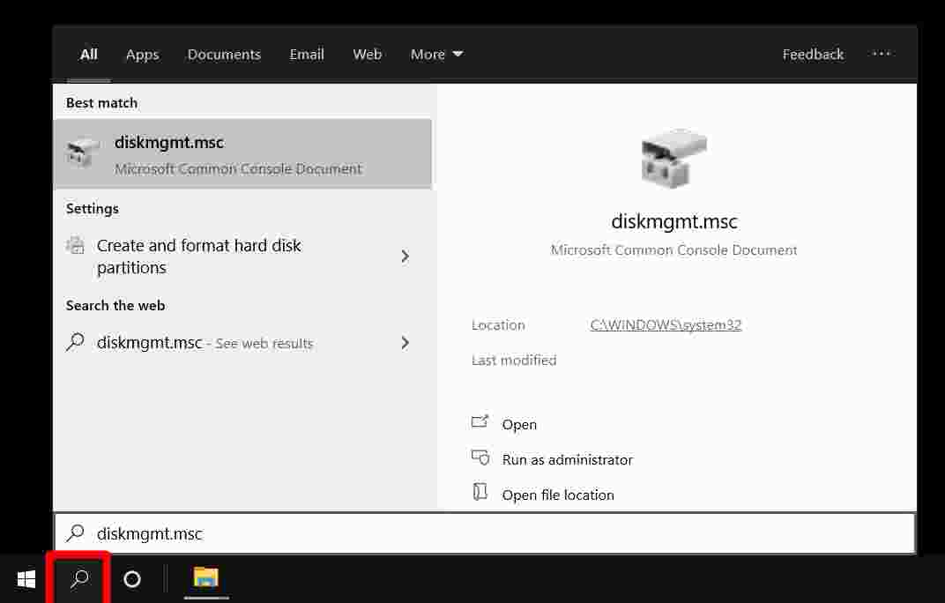Click the Open file location icon
Viewport: 945px width, 603px height.
pyautogui.click(x=480, y=492)
